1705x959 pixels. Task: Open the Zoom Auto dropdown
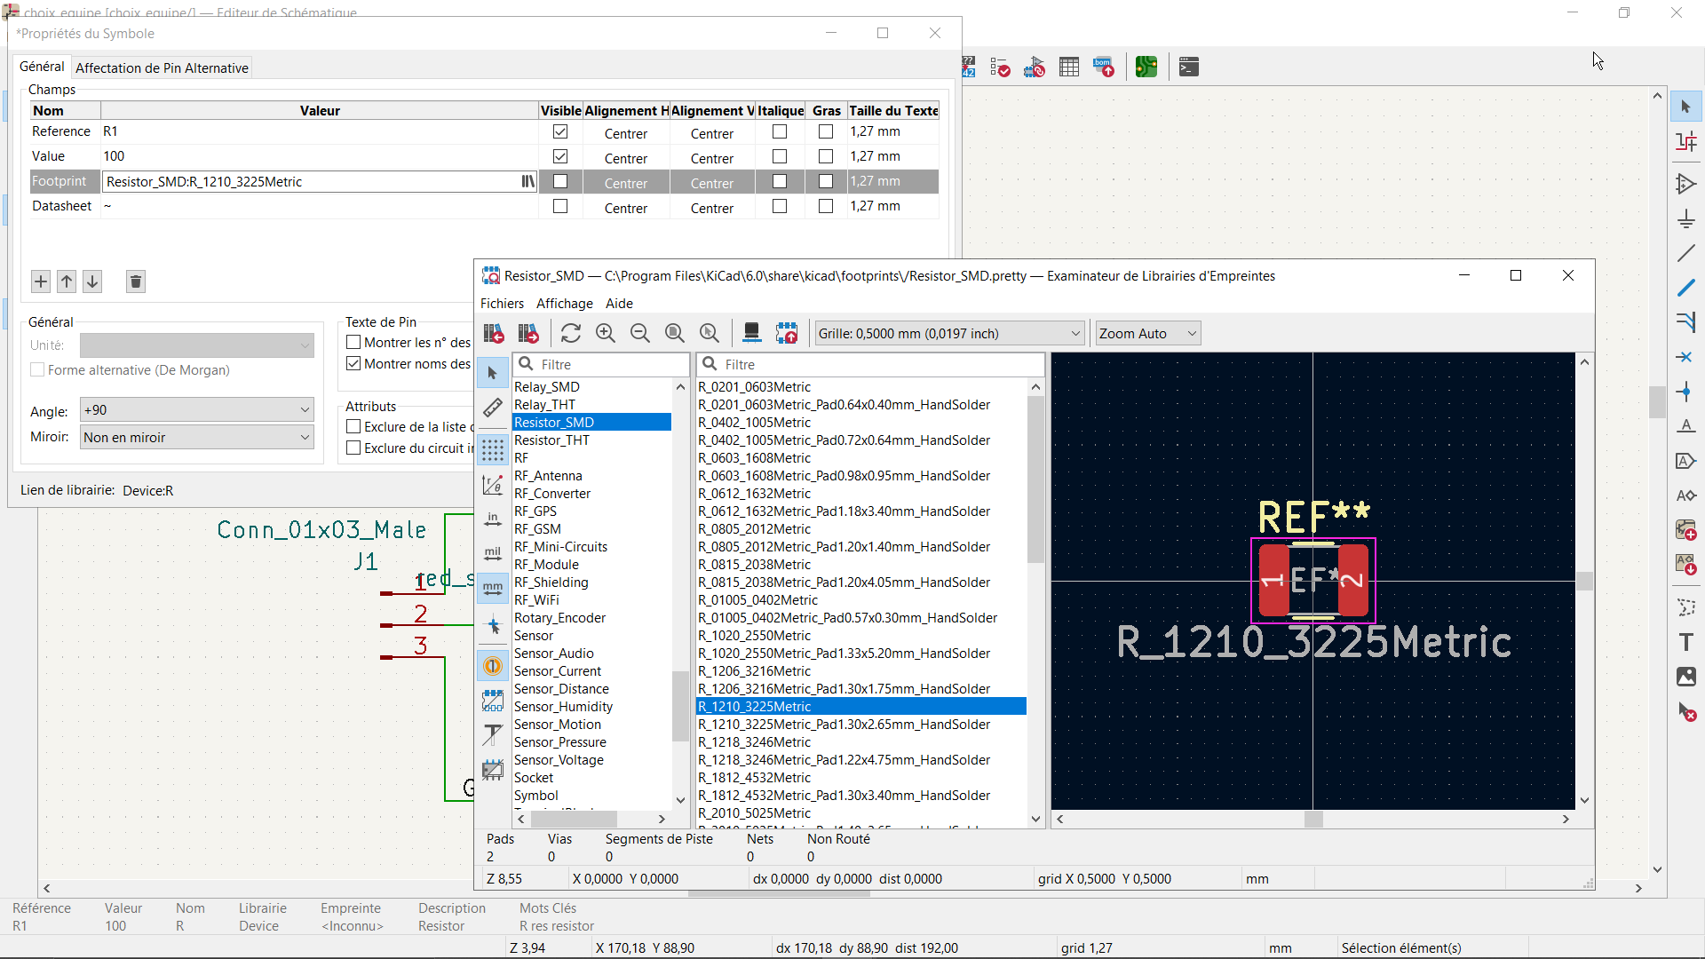click(1147, 334)
